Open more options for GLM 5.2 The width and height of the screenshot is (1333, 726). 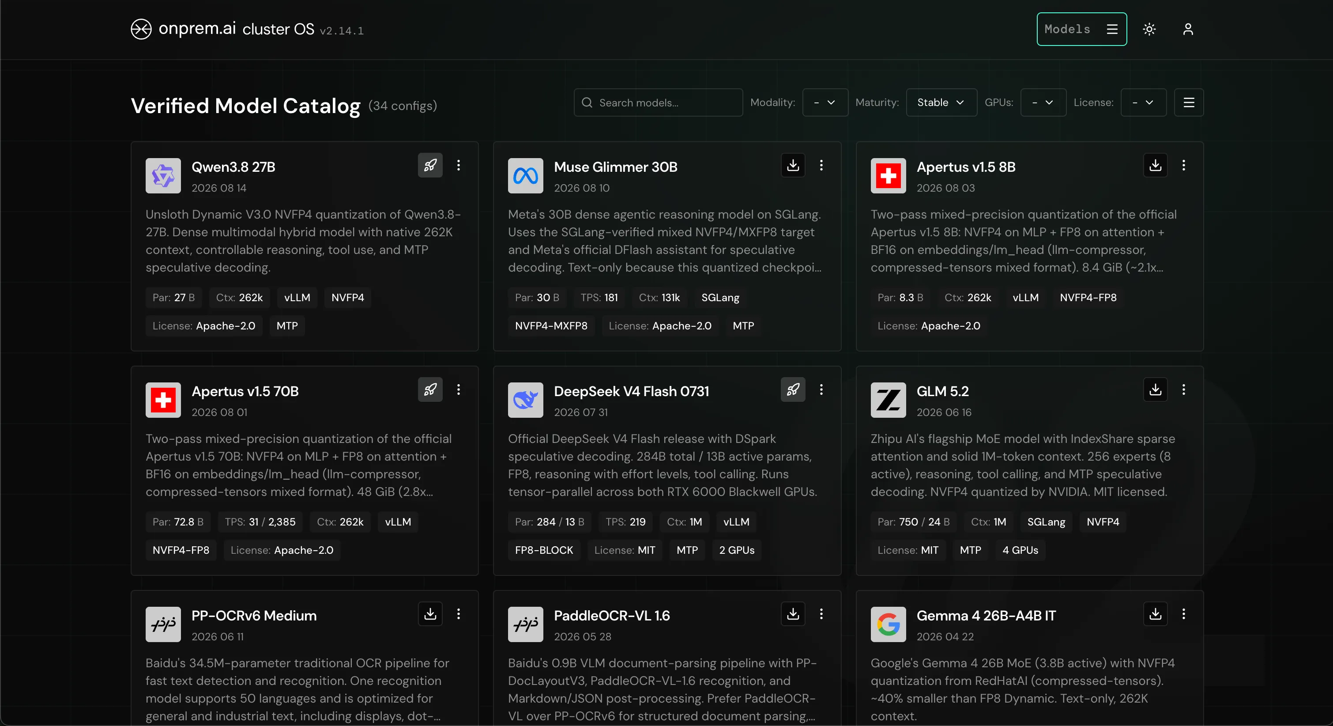[x=1183, y=389]
